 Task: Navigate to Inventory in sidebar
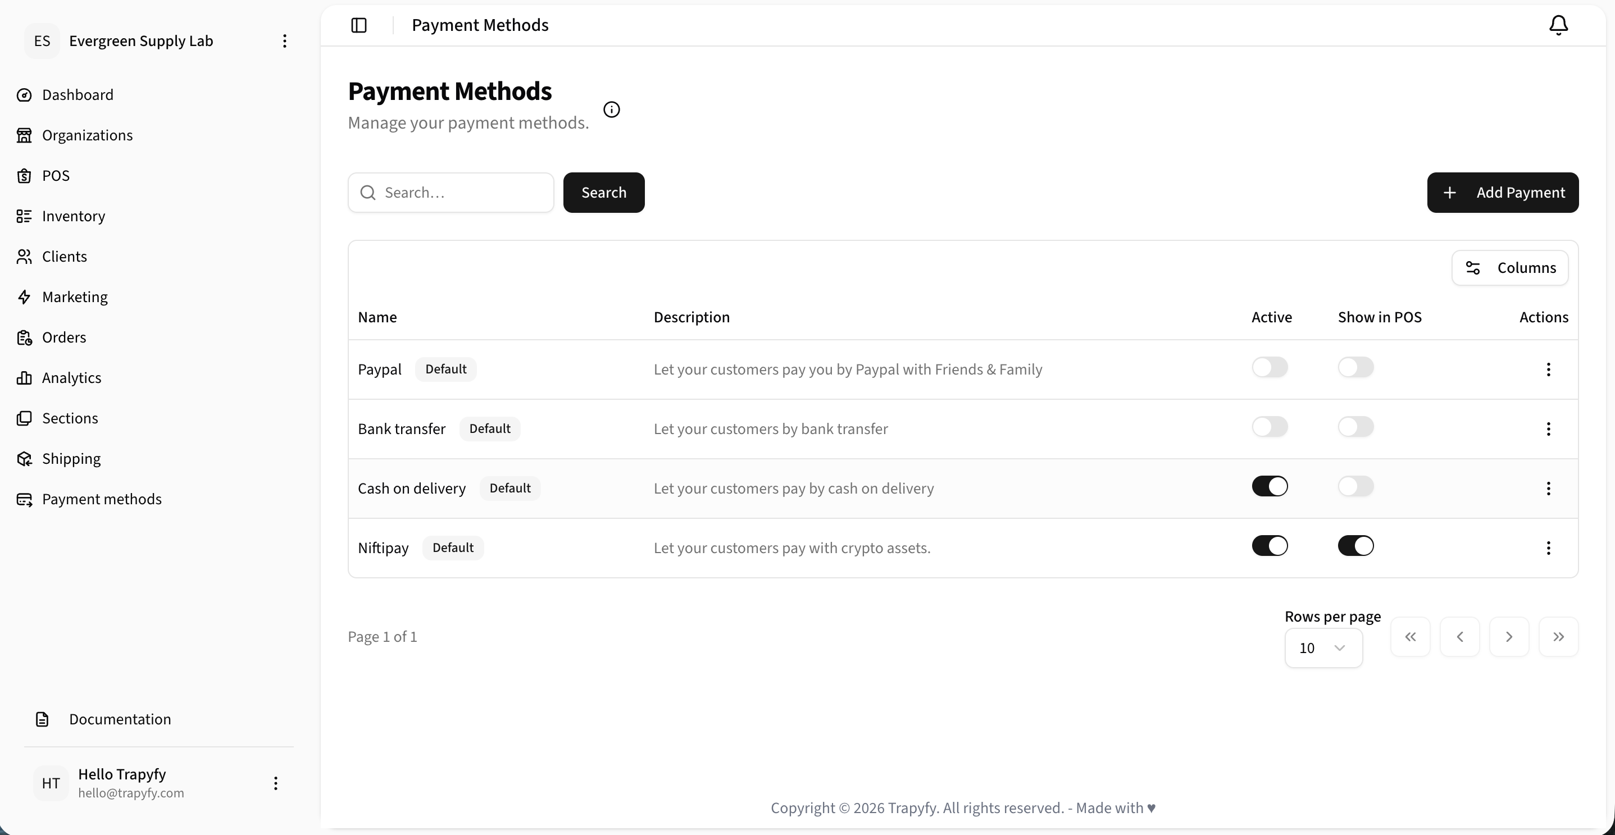coord(74,216)
